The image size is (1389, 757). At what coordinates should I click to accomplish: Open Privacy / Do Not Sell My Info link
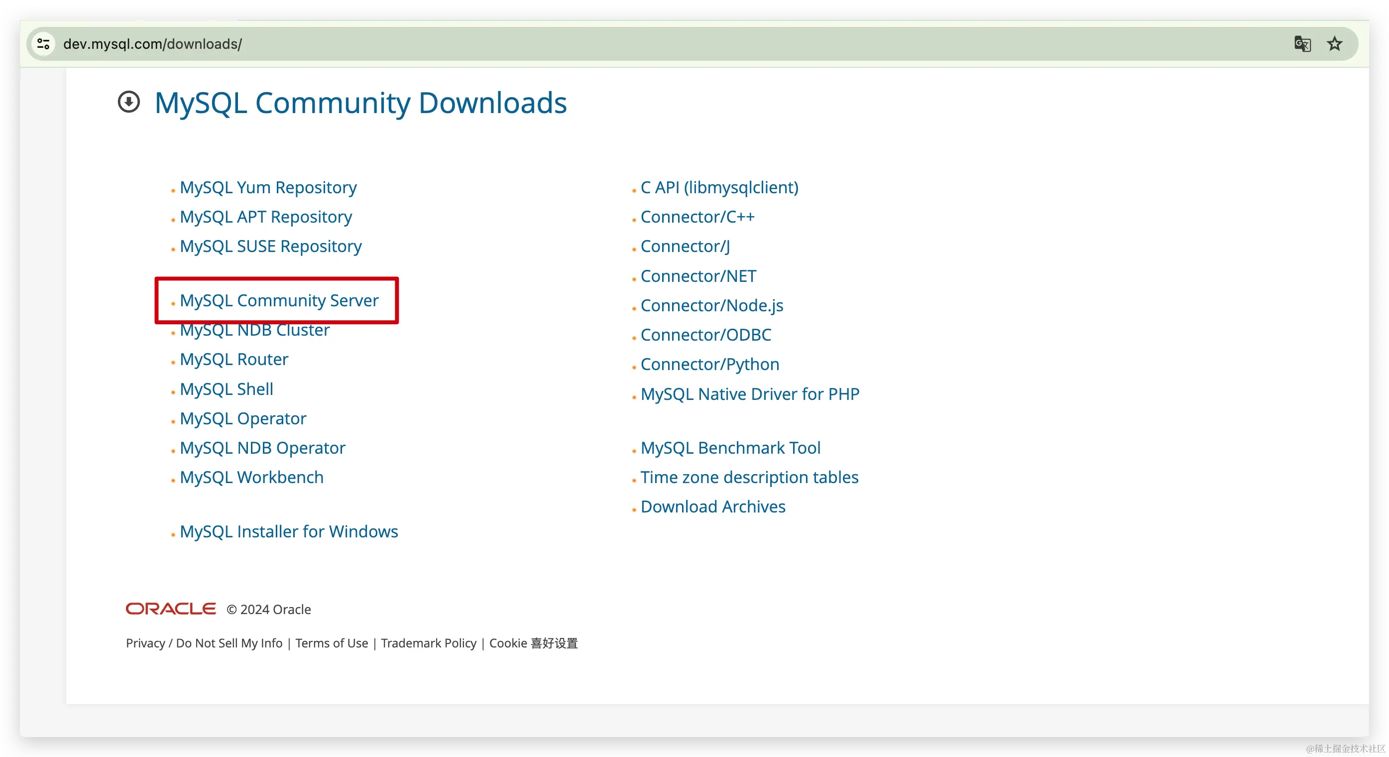coord(204,643)
